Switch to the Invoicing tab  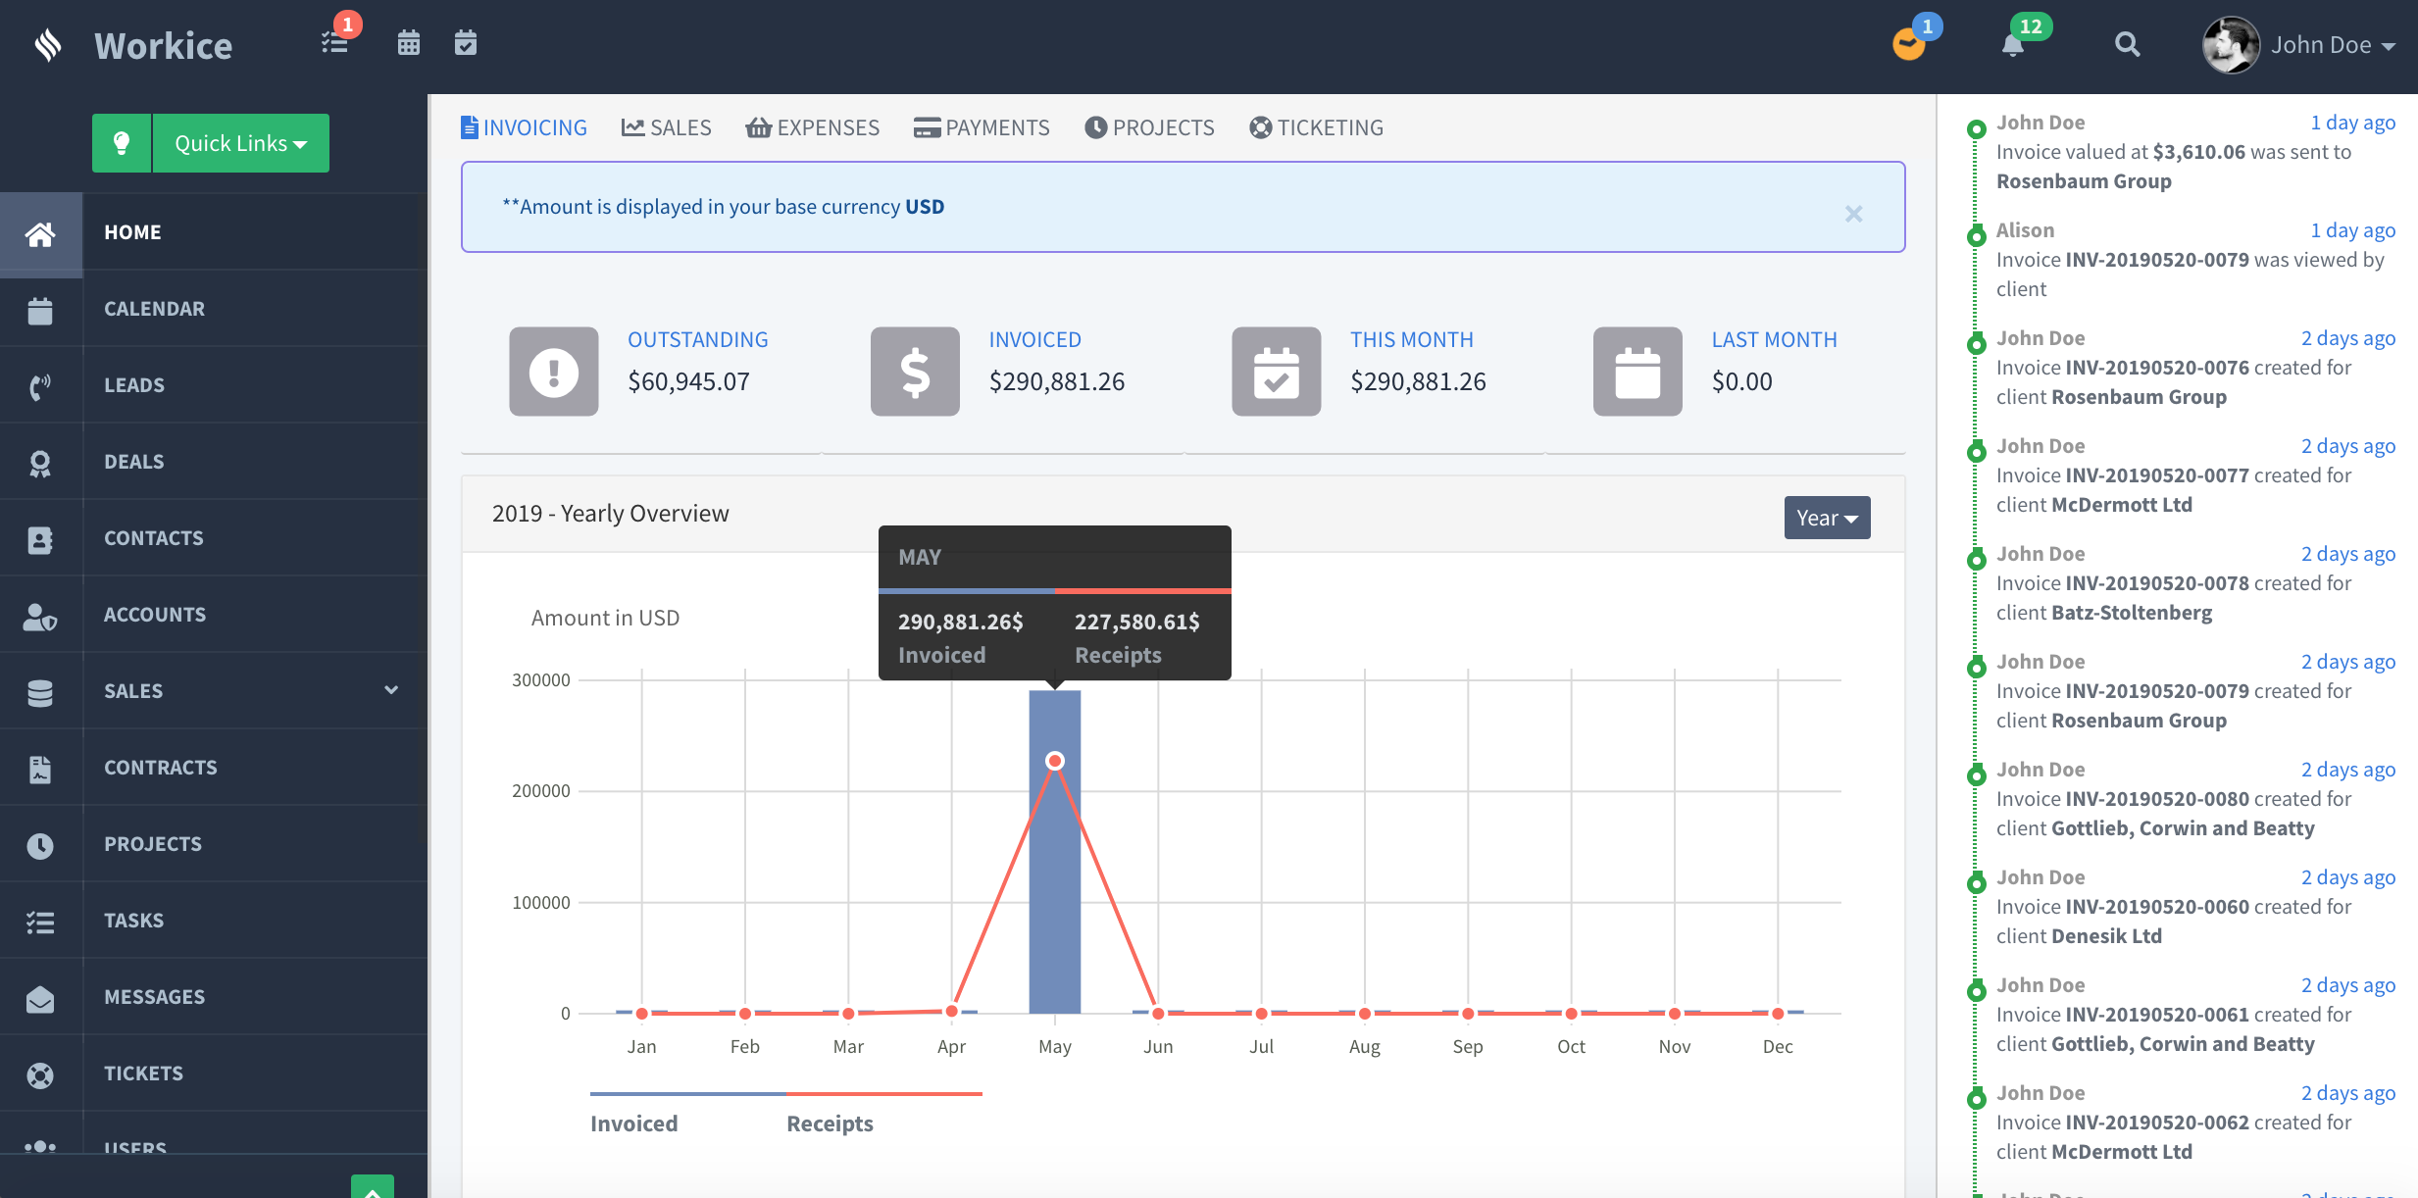(524, 127)
